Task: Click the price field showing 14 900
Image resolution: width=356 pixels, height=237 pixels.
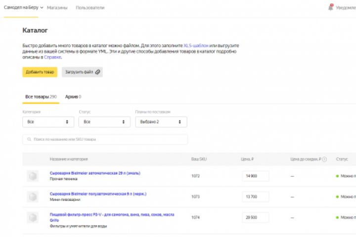Action: pos(255,176)
